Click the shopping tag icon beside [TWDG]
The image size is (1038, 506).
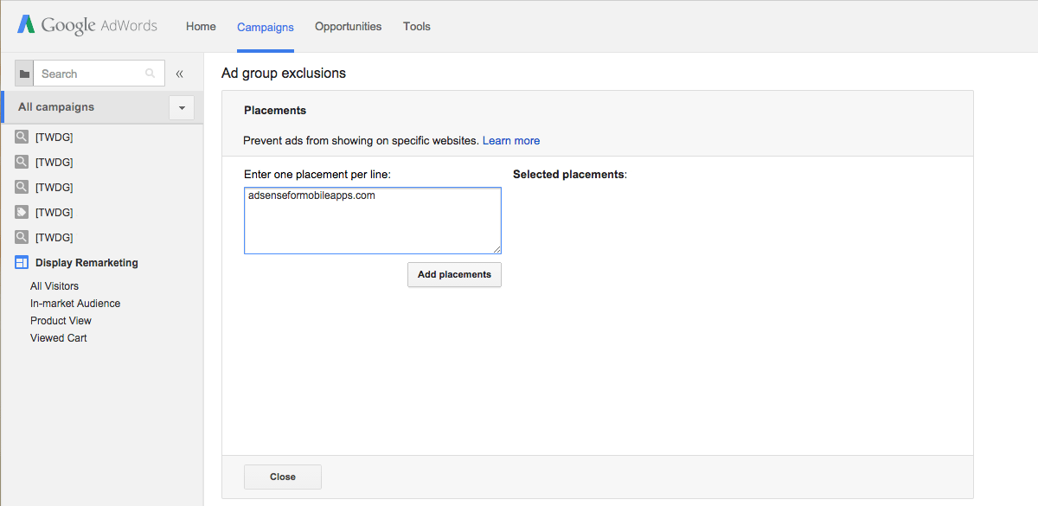(22, 212)
